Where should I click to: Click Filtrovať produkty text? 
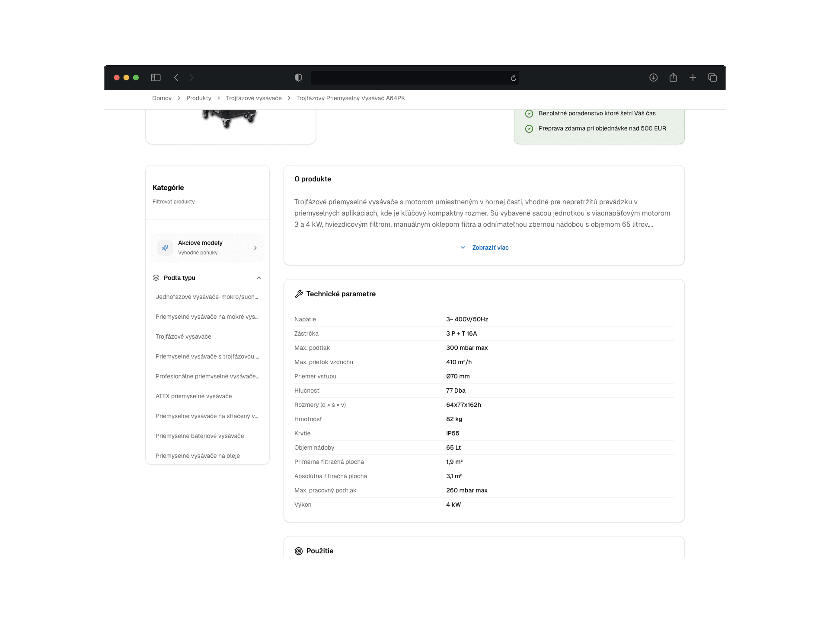pyautogui.click(x=173, y=202)
